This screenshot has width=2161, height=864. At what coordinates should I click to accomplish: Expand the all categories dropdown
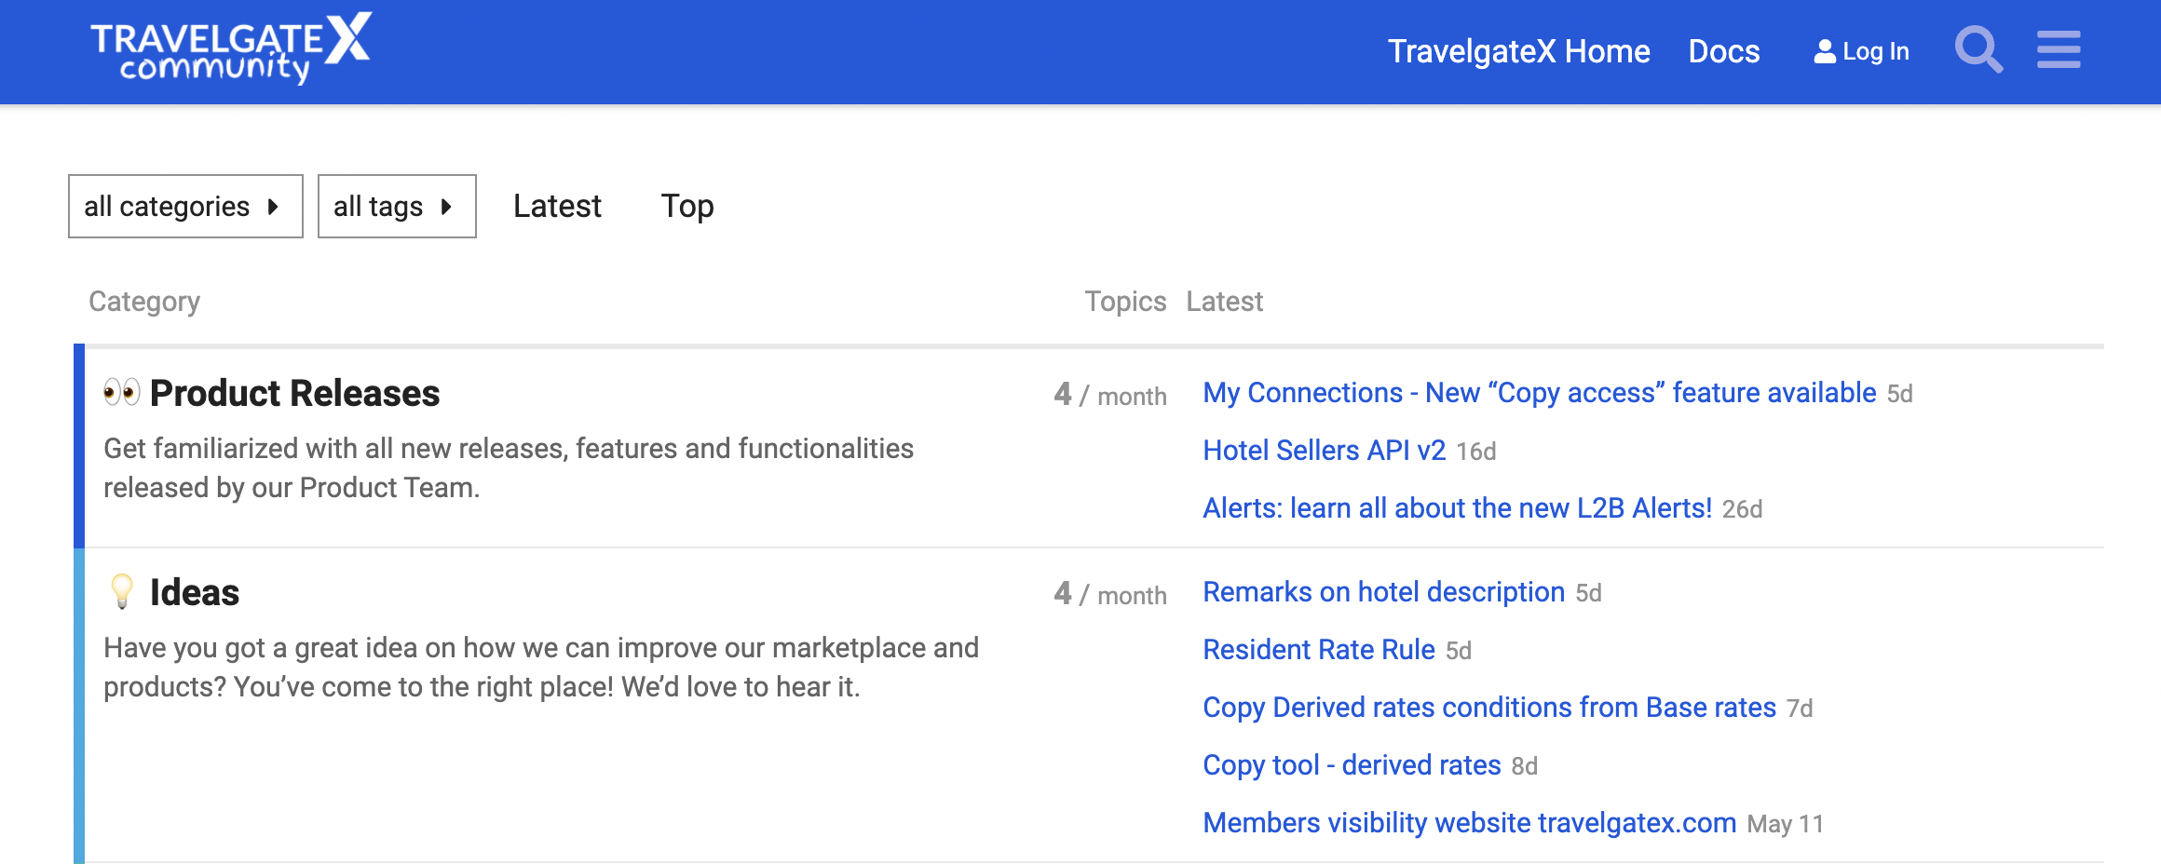pos(185,206)
